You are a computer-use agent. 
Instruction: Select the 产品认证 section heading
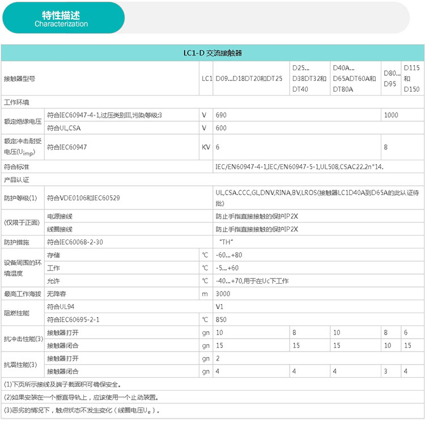point(16,180)
